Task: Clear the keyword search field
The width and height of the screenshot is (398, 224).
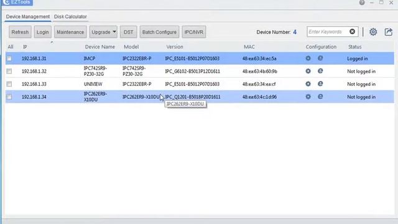Action: (x=352, y=32)
